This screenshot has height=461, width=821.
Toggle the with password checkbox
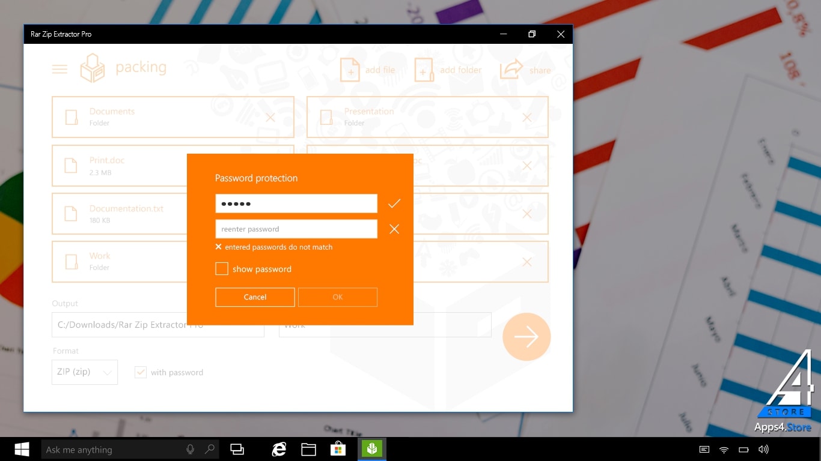(141, 372)
